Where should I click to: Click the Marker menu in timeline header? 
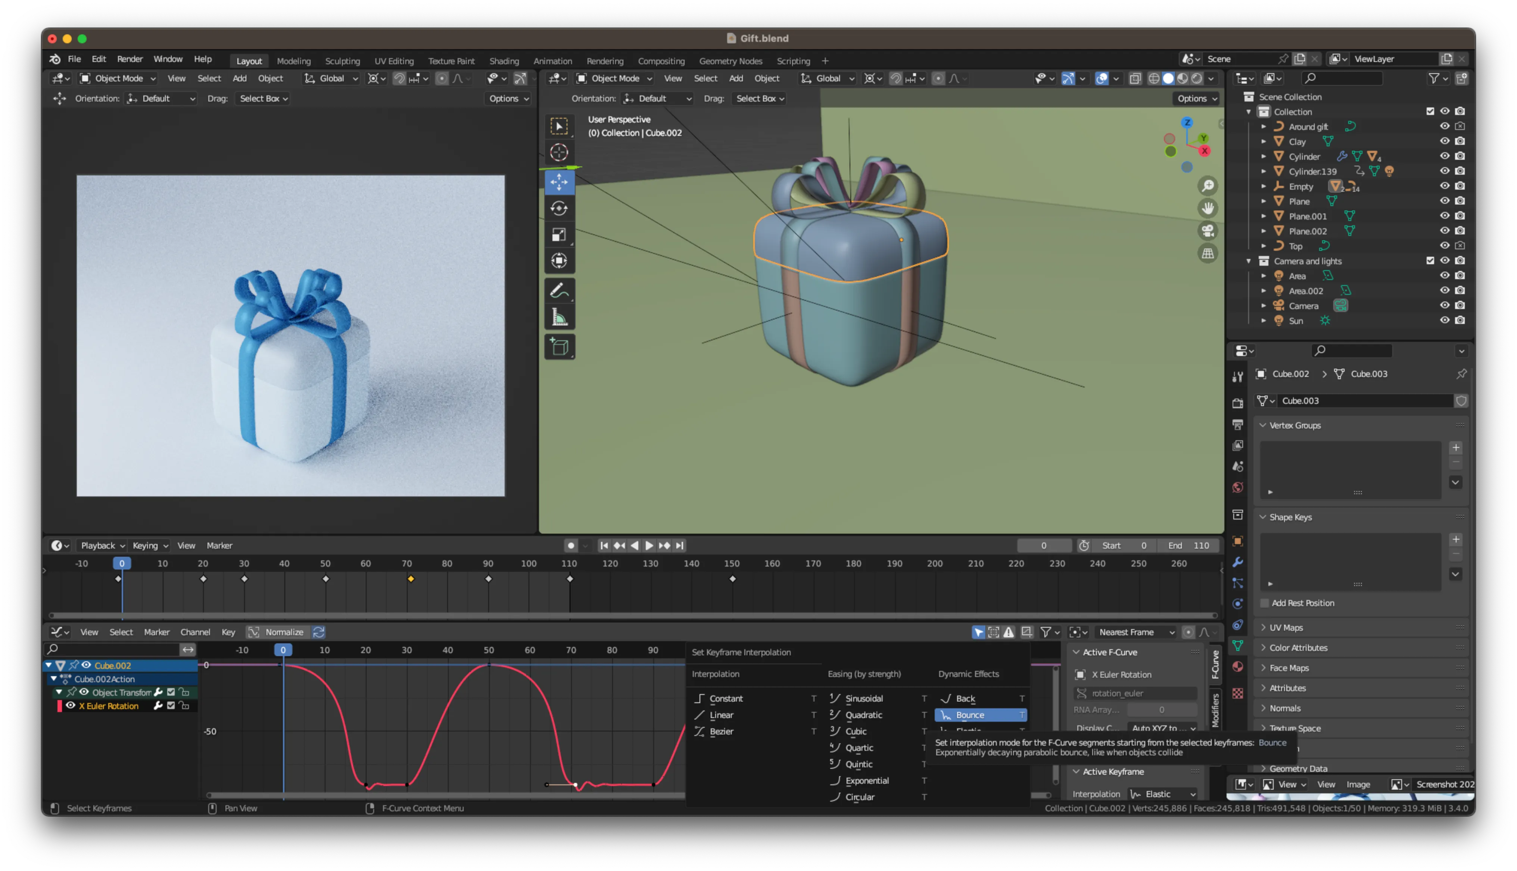219,546
